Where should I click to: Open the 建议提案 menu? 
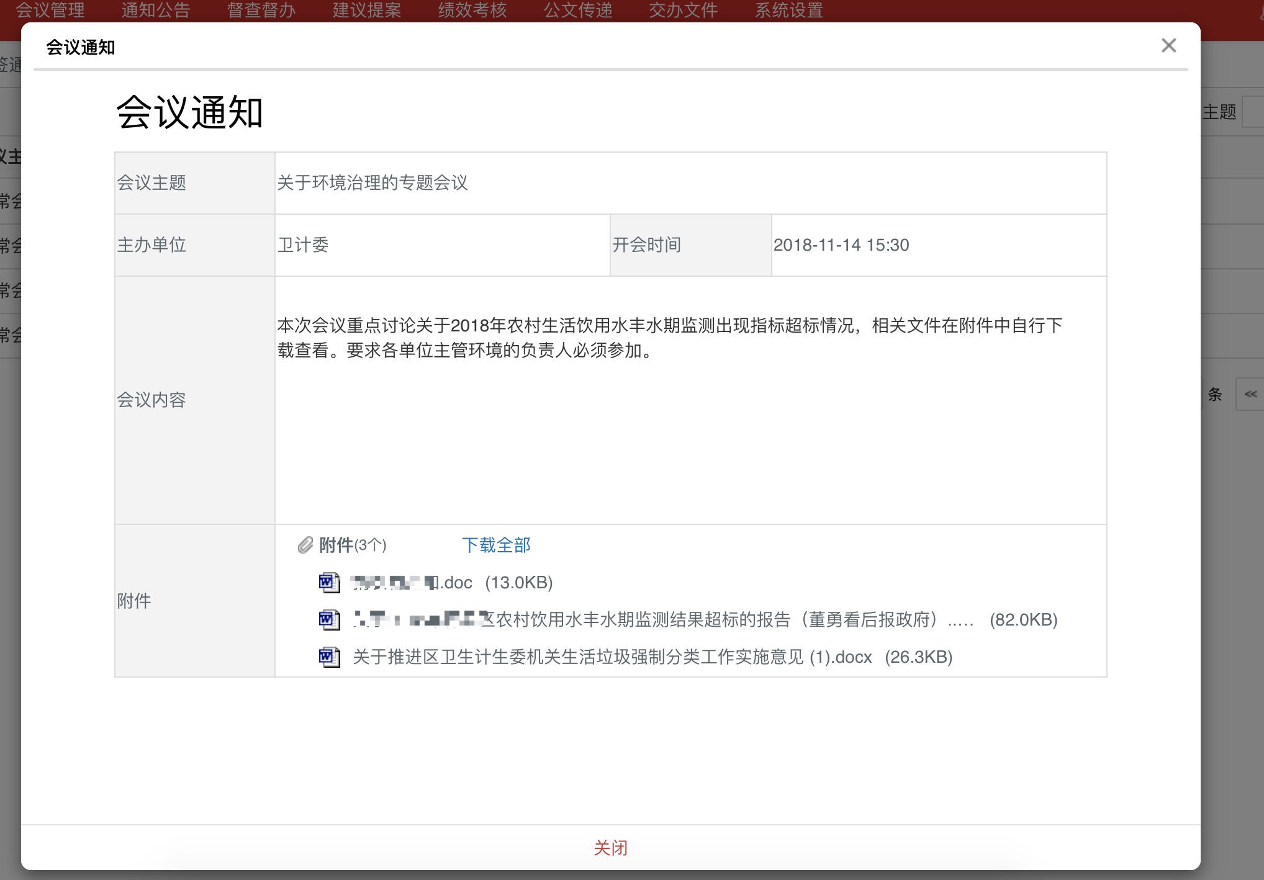pyautogui.click(x=366, y=10)
